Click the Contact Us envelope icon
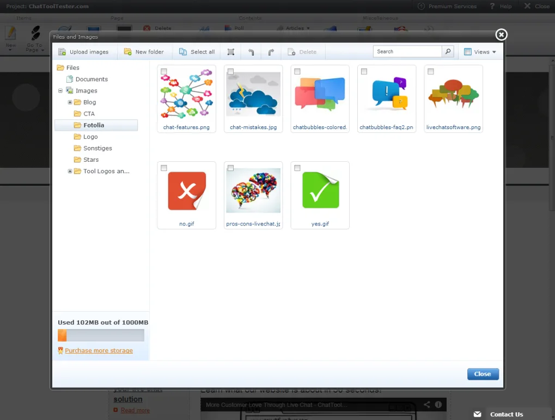 [x=478, y=414]
